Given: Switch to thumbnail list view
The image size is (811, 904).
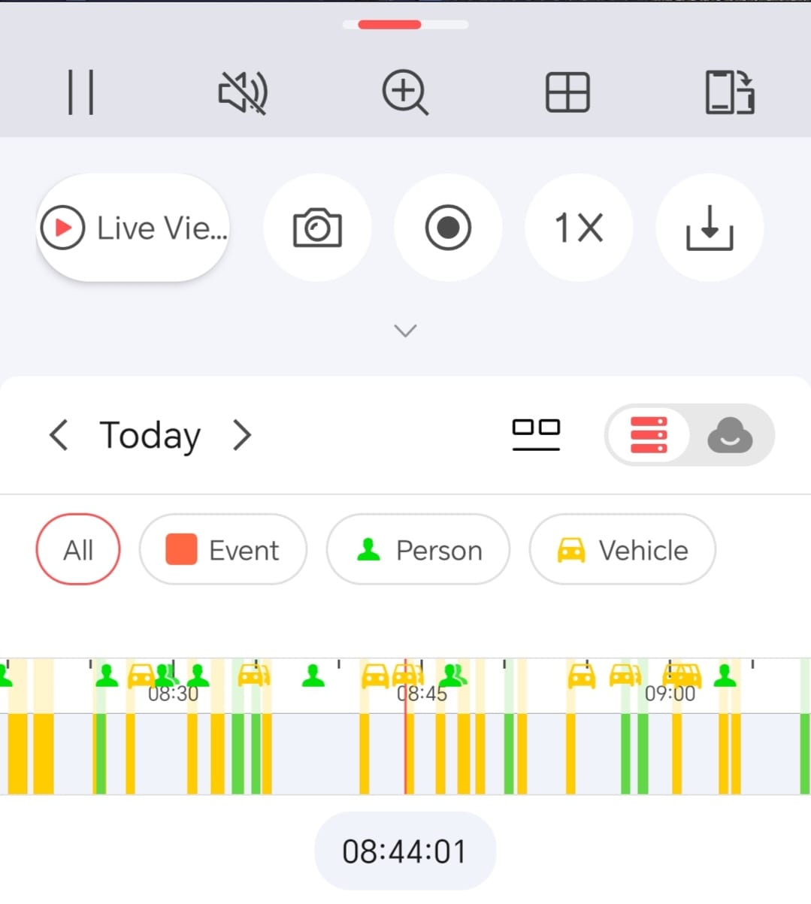Looking at the screenshot, I should 536,434.
